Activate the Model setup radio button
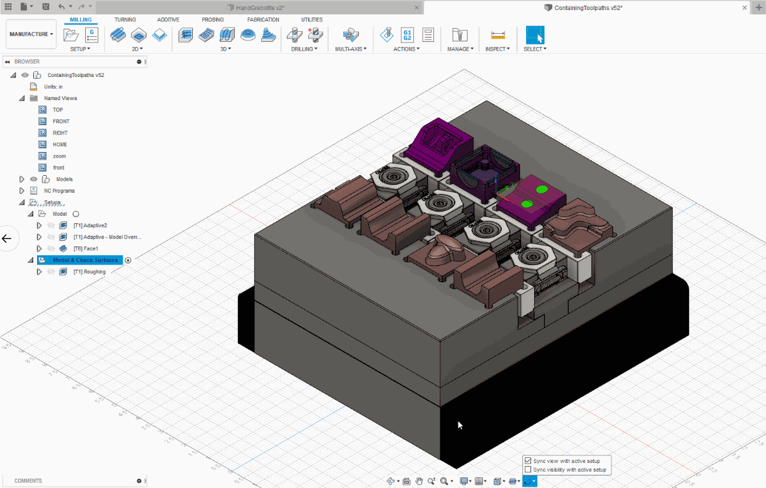 point(76,214)
